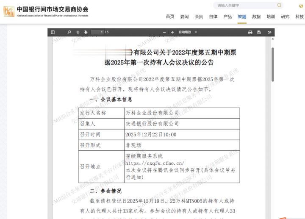The image size is (305, 219).
Task: Open the 会员 menu item
Action: tap(199, 17)
